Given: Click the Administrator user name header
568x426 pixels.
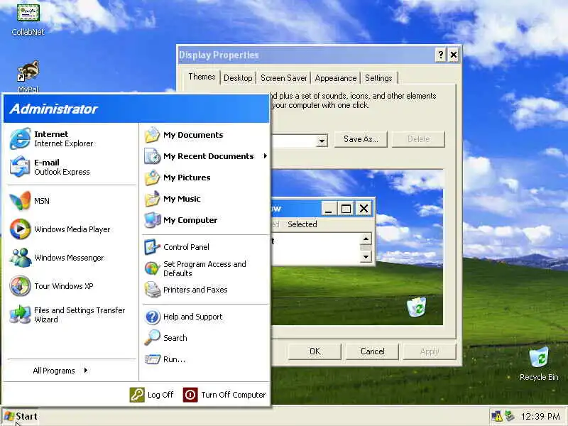Looking at the screenshot, I should (54, 109).
